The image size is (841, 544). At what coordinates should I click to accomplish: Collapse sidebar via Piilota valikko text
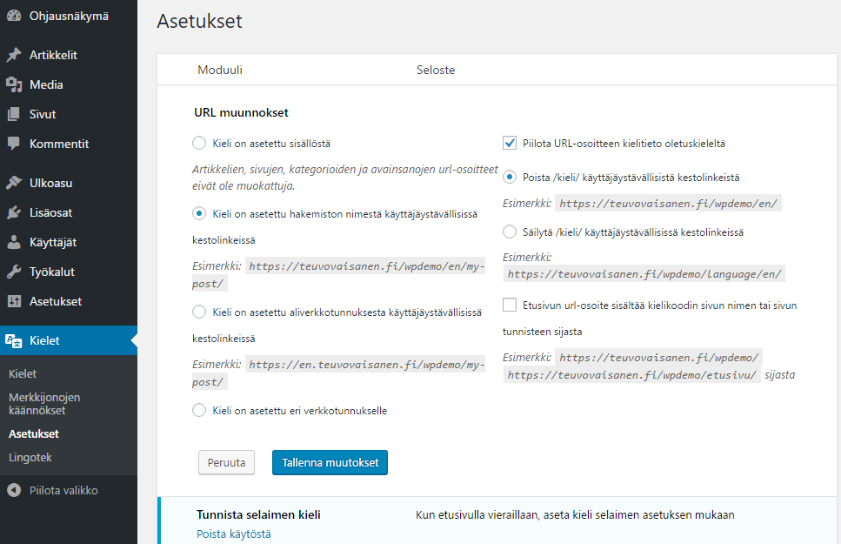point(63,490)
